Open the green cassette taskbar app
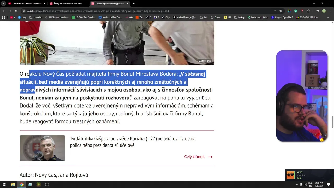 (x=39, y=184)
